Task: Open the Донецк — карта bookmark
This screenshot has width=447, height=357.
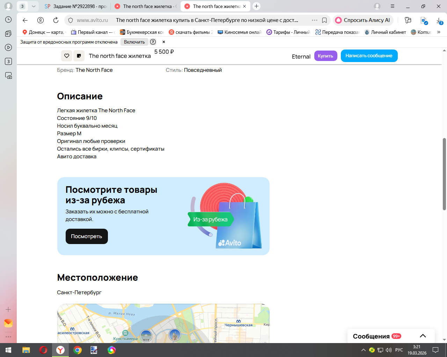Action: point(44,32)
